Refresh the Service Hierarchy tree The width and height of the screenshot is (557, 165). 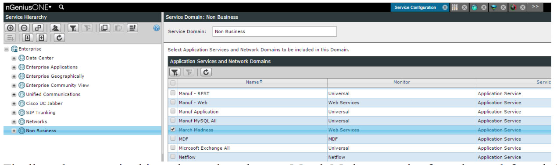(59, 38)
